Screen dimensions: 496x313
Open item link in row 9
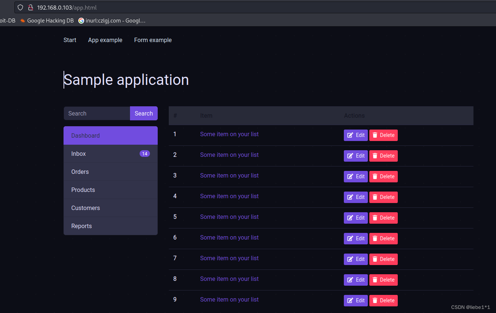coord(229,299)
